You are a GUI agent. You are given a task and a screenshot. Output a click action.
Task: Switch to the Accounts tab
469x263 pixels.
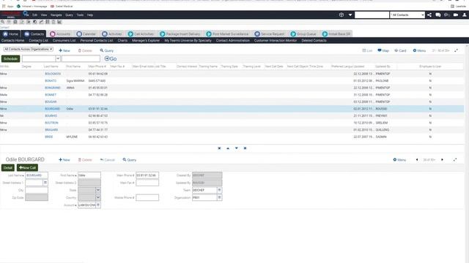60,34
